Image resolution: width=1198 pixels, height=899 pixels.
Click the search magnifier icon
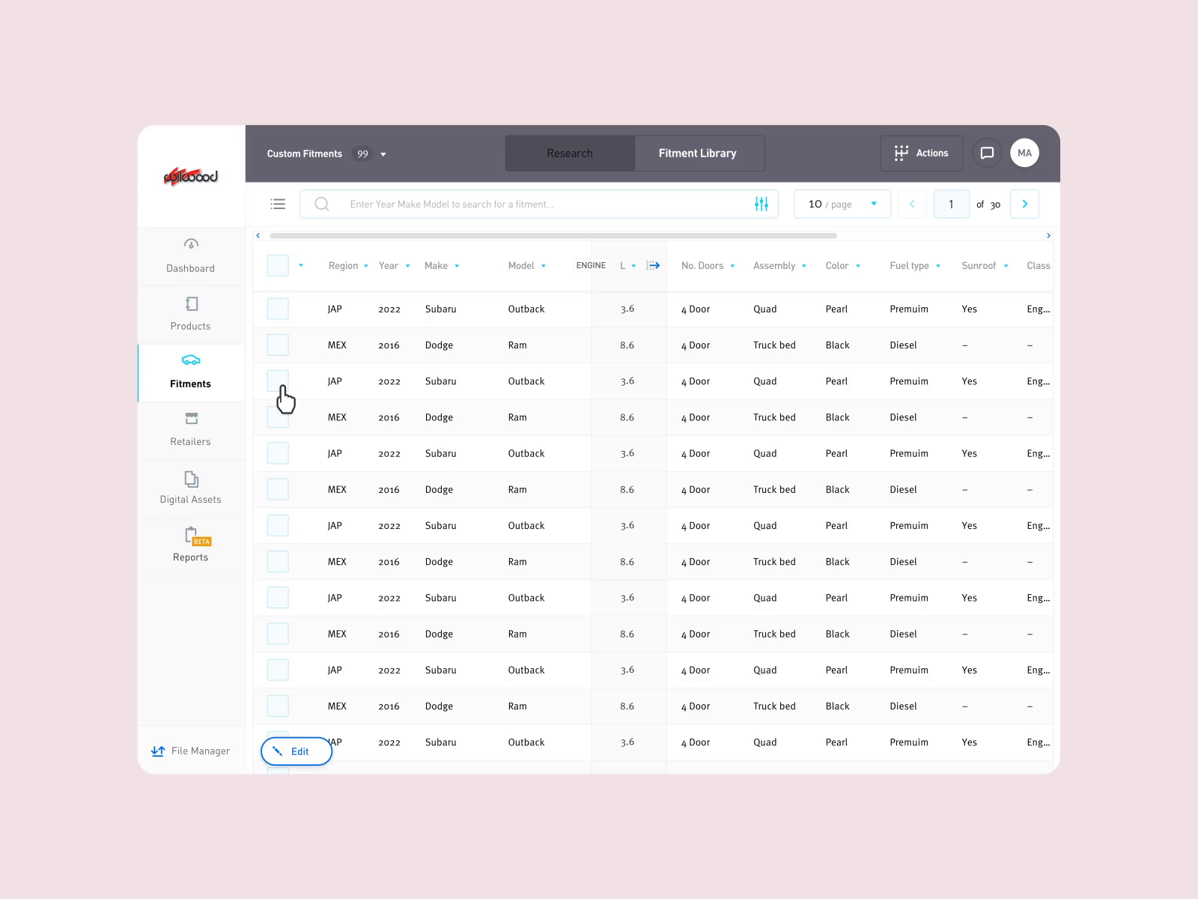pos(322,204)
